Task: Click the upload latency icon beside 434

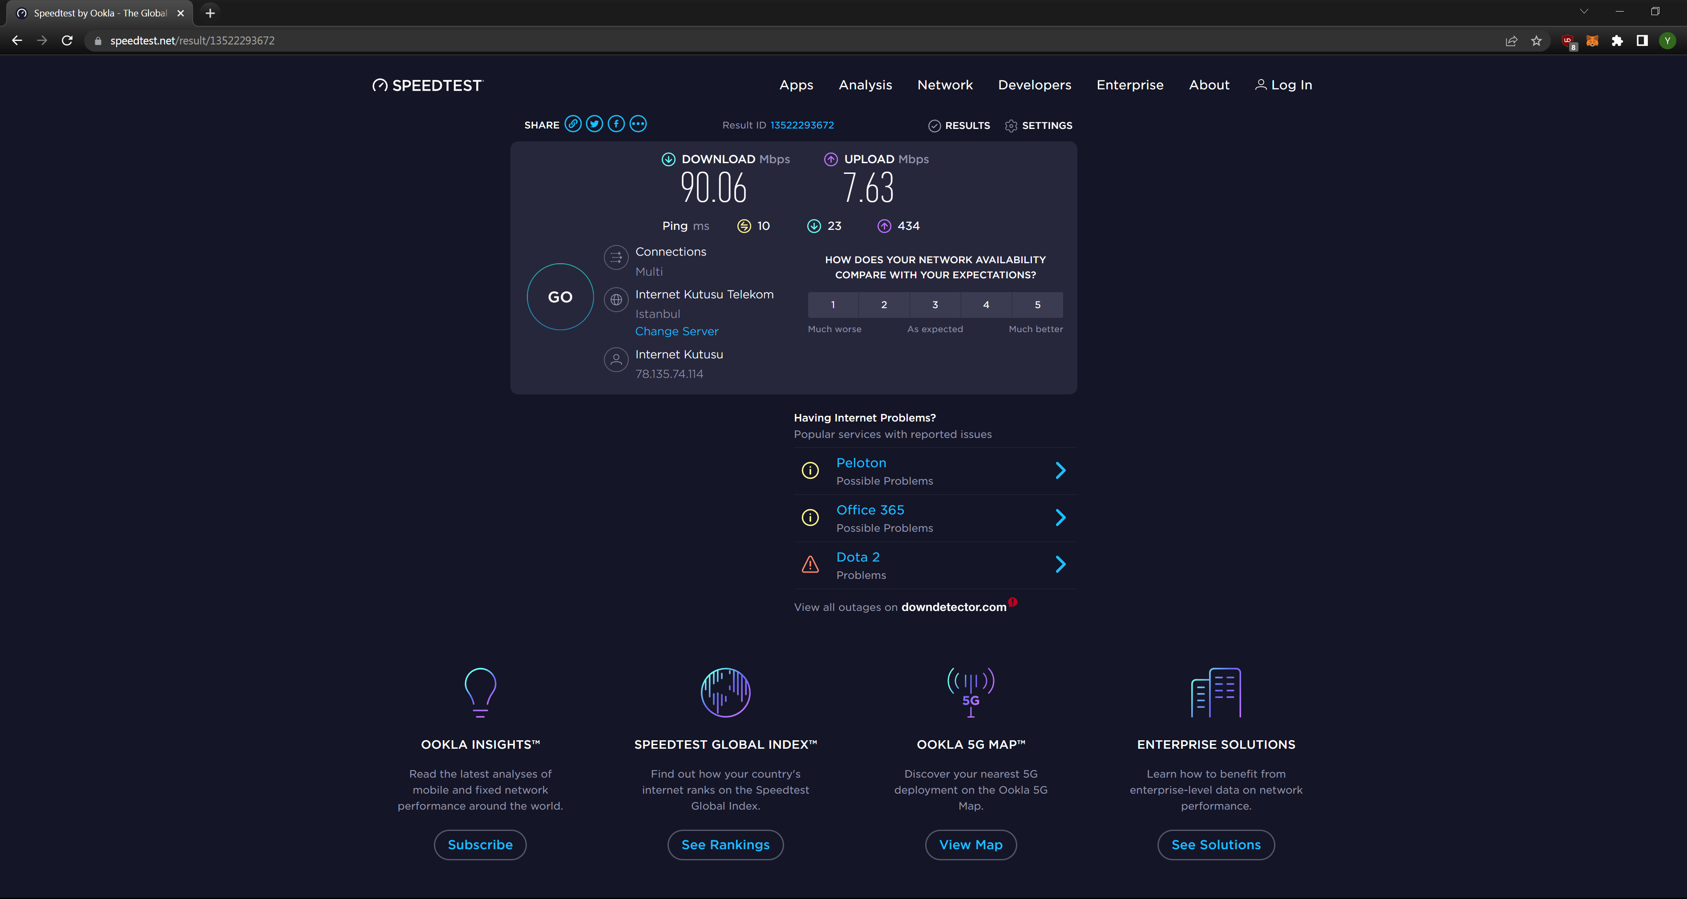Action: tap(884, 226)
